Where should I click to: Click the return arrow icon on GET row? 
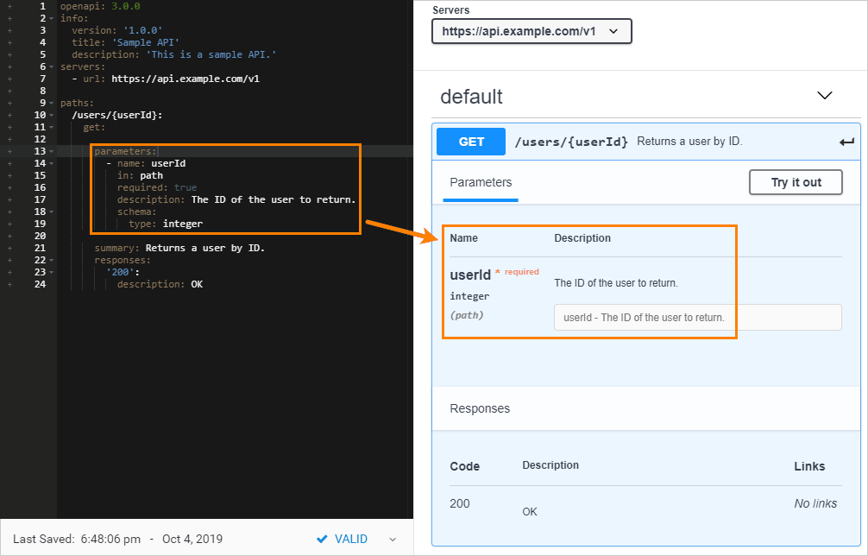click(846, 142)
